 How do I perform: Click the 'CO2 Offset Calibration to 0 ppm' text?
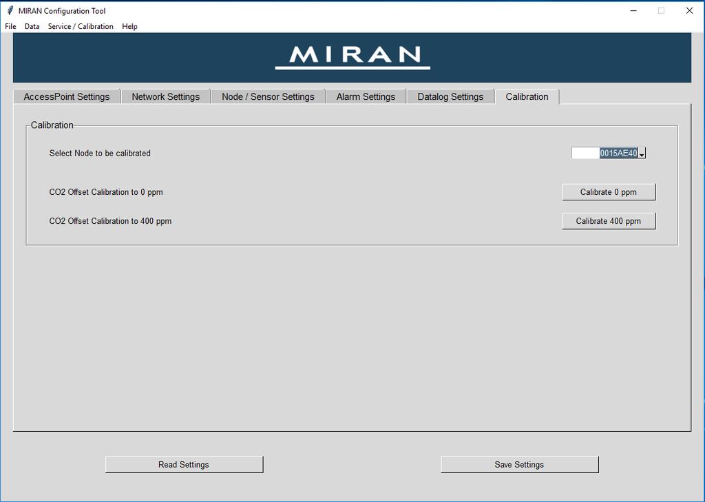[106, 192]
